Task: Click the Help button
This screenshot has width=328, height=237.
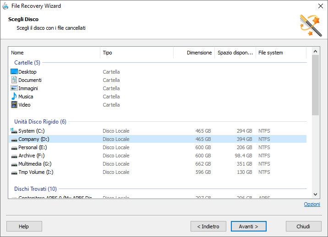Action: (x=24, y=226)
